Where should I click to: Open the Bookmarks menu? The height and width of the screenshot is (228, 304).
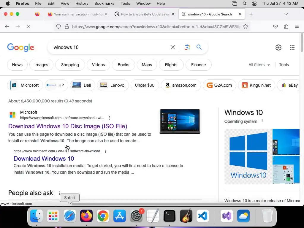tap(104, 4)
